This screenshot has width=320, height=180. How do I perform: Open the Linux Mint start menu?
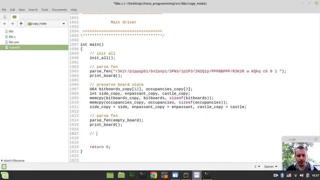coord(4,175)
